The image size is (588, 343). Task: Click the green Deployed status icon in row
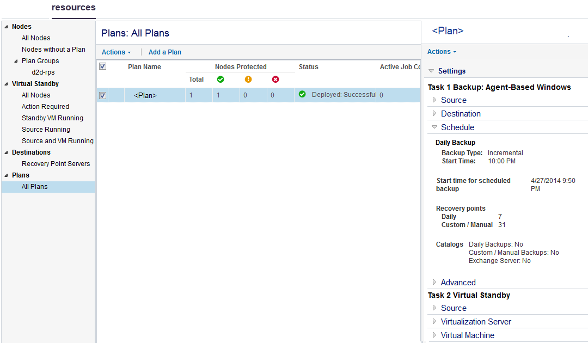[x=302, y=95]
